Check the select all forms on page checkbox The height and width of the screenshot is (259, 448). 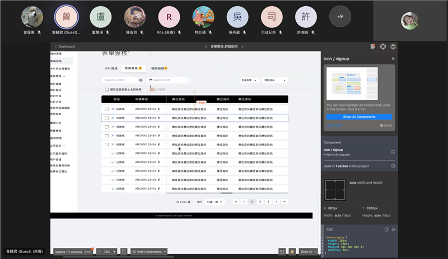pos(106,89)
